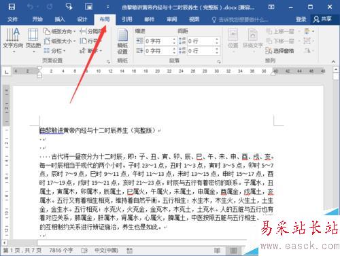Screen dimensions: 340x256
Task: Click the spacing before spinner arrows
Action: click(x=217, y=41)
